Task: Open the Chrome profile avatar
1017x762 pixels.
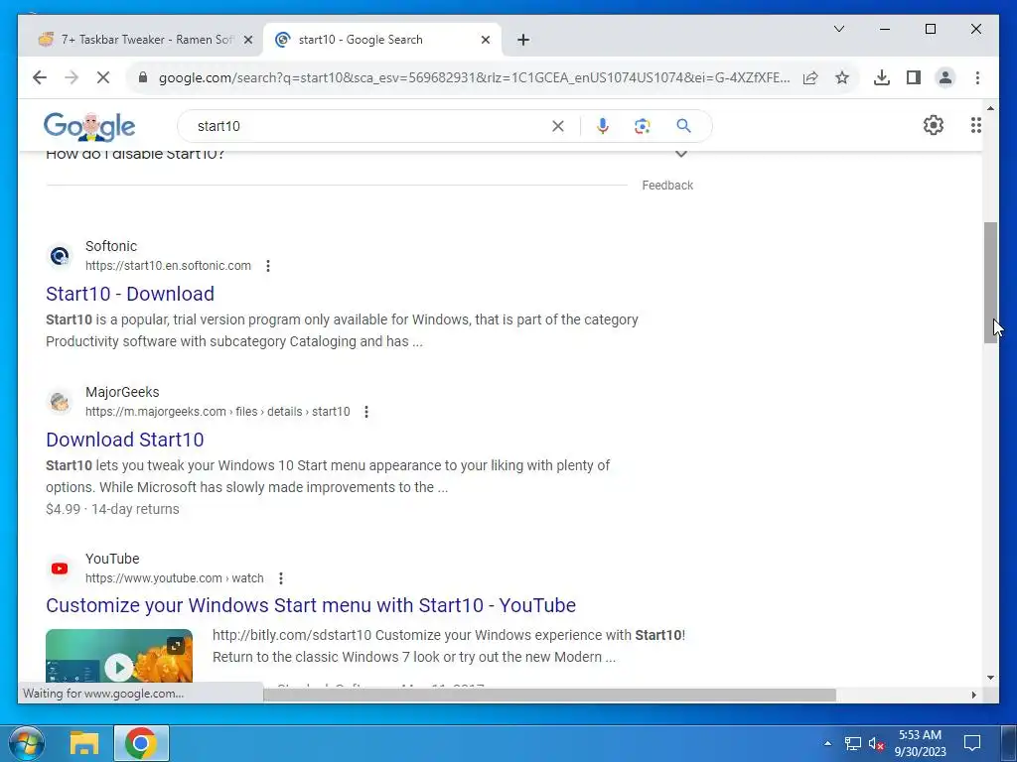Action: point(945,77)
